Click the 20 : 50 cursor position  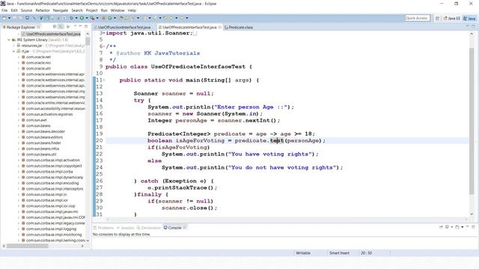(x=366, y=253)
